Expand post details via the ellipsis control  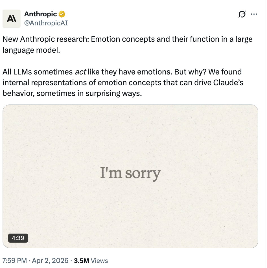254,14
